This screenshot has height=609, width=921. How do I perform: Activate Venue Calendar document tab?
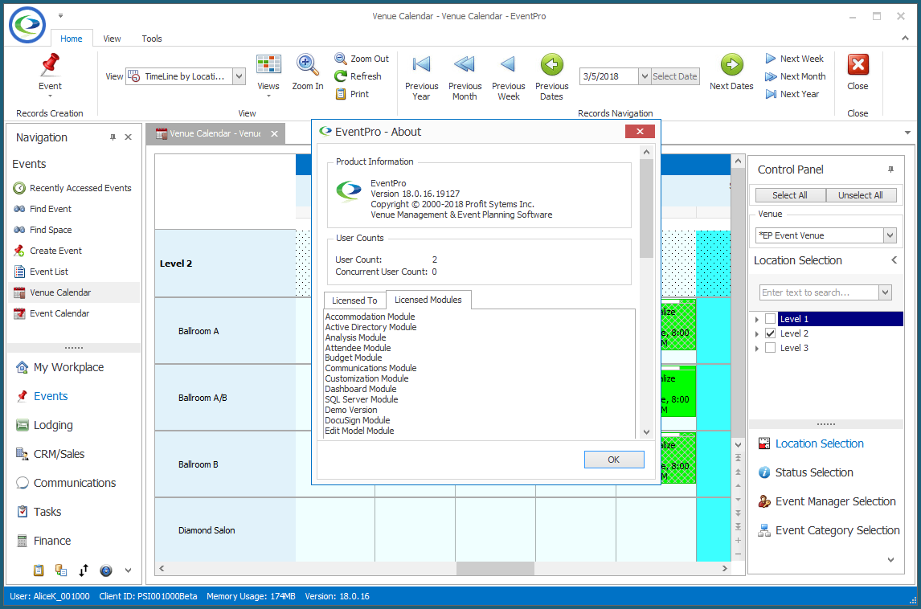coord(216,134)
